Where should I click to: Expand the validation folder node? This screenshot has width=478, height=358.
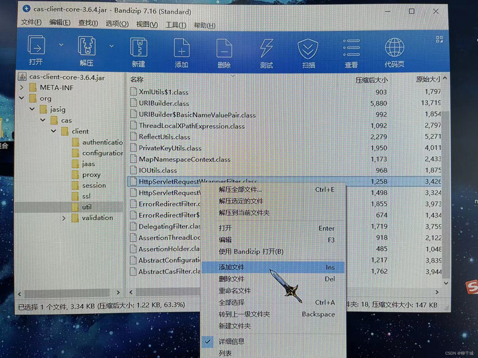pos(64,218)
